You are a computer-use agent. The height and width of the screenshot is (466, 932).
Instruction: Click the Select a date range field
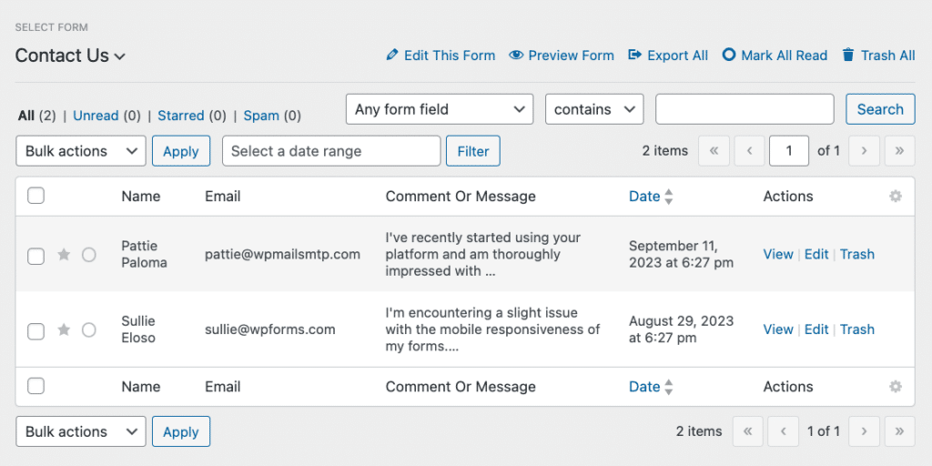tap(331, 151)
